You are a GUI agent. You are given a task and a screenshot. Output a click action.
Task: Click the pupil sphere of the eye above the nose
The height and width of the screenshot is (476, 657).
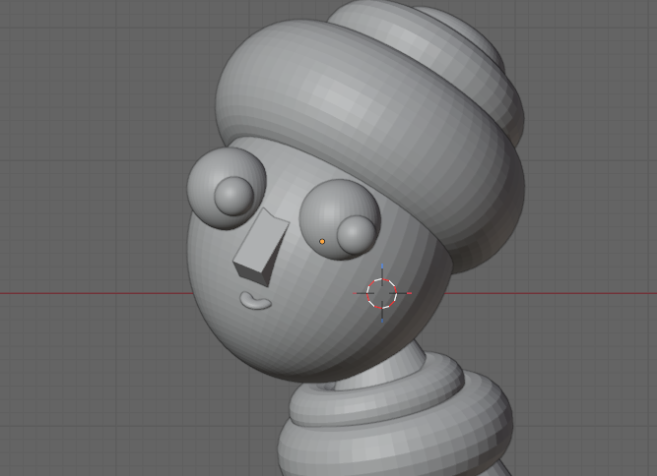pos(233,196)
